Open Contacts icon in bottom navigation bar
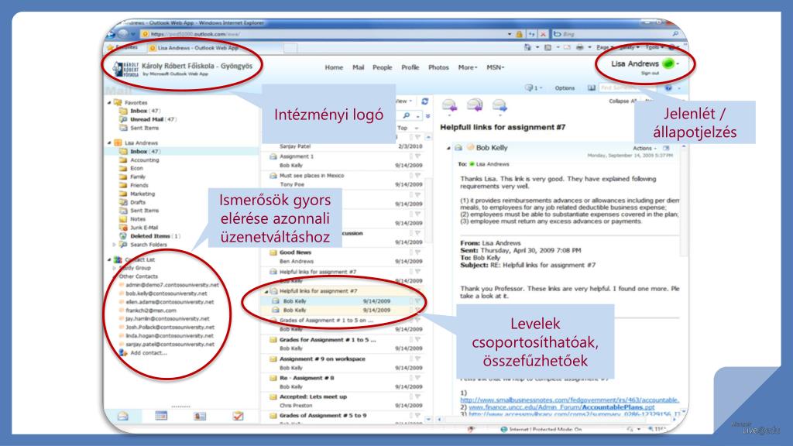Viewport: 793px width, 446px height. pos(200,416)
